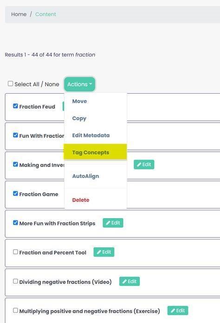Uncheck the Fraction Game checkbox
The height and width of the screenshot is (323, 220).
pos(15,194)
